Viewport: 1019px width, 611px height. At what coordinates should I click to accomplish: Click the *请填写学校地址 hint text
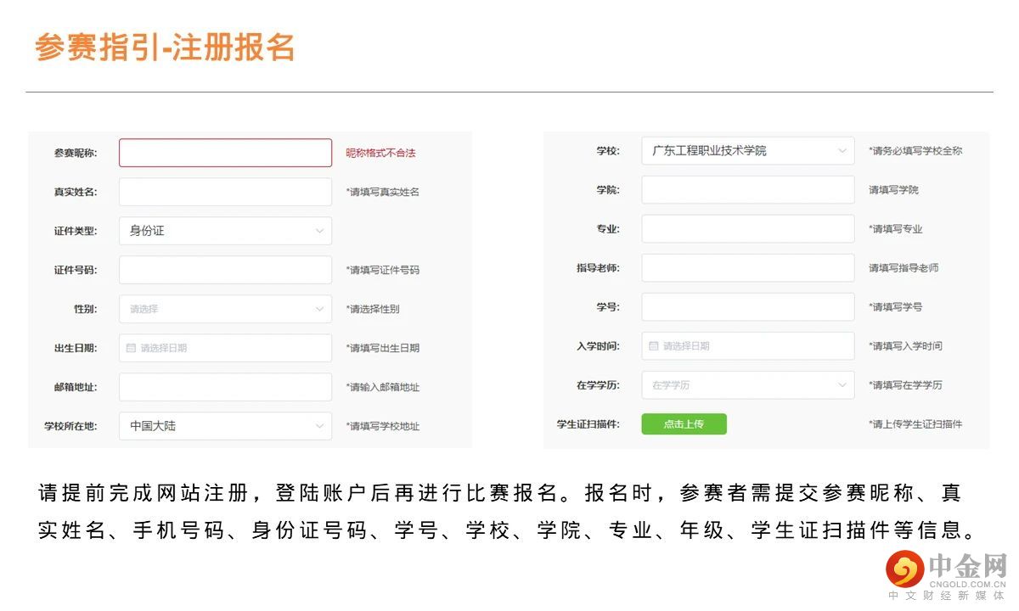coord(383,426)
